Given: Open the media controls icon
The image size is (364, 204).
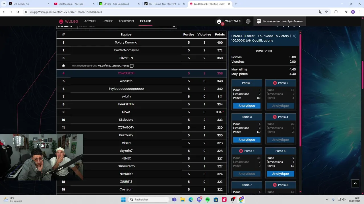Looking at the screenshot, I should tap(346, 12).
